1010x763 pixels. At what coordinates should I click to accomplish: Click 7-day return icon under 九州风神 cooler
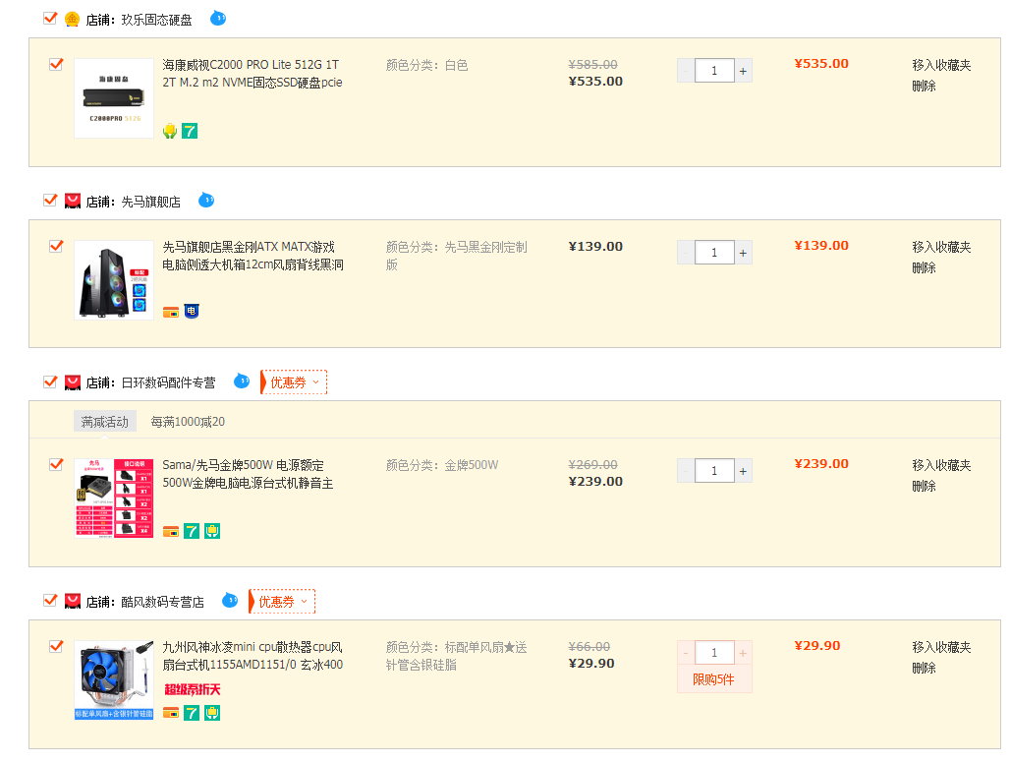coord(192,713)
